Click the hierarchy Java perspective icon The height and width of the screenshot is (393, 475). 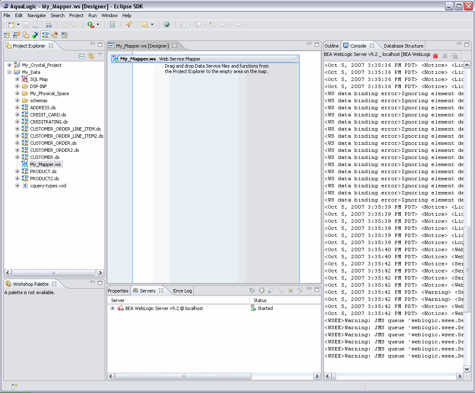coord(55,35)
